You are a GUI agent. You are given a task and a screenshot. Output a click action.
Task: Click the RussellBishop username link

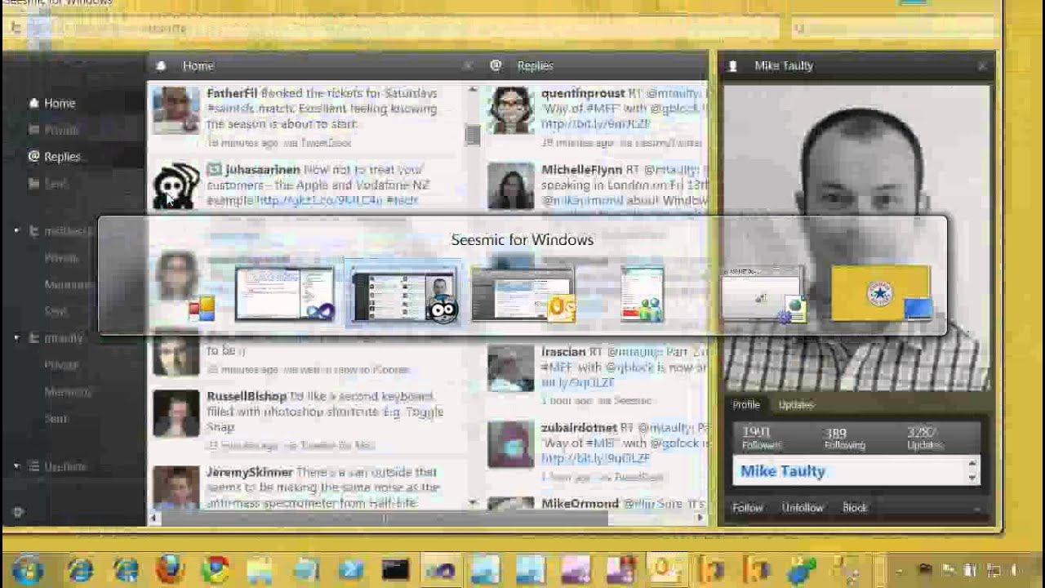pyautogui.click(x=247, y=396)
